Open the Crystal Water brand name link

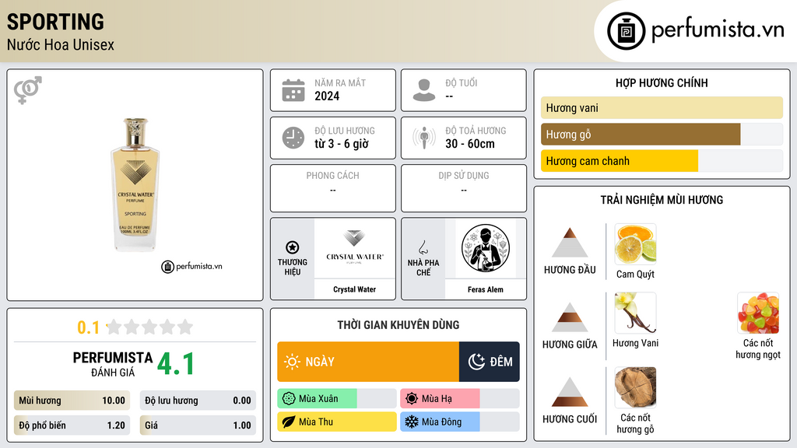point(355,289)
